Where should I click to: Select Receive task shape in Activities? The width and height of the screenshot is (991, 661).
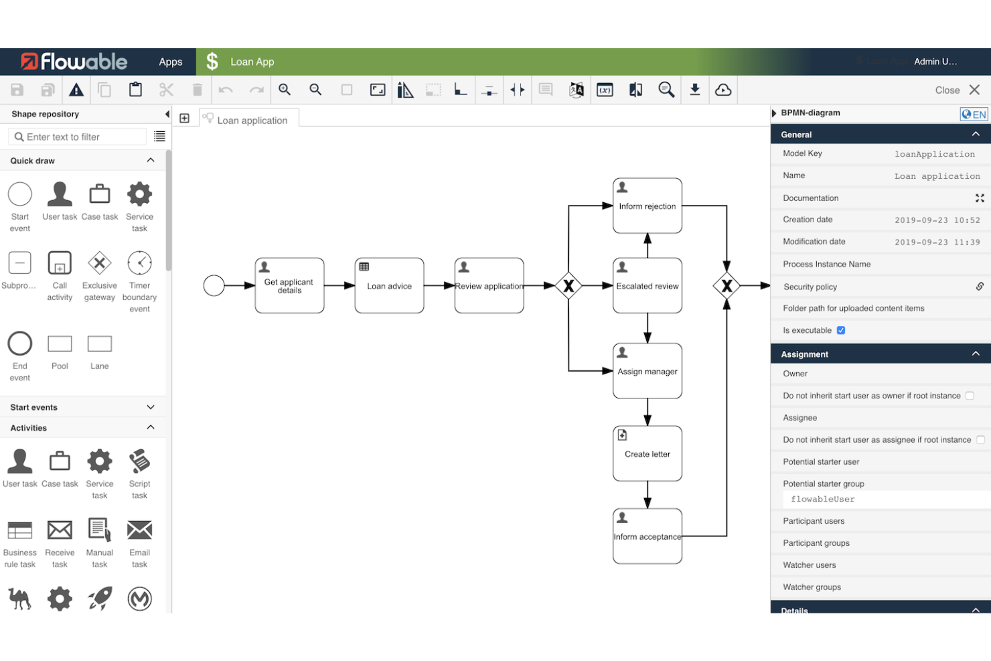click(60, 543)
